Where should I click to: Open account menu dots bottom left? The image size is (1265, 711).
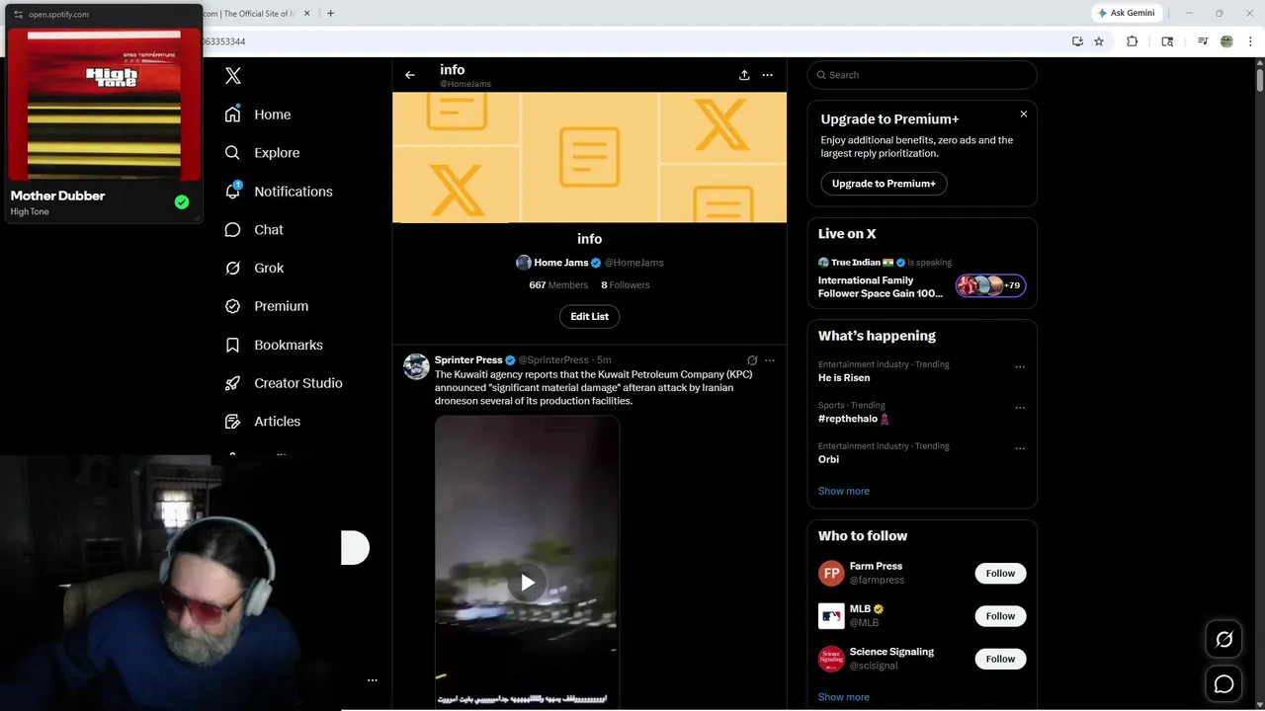(373, 680)
